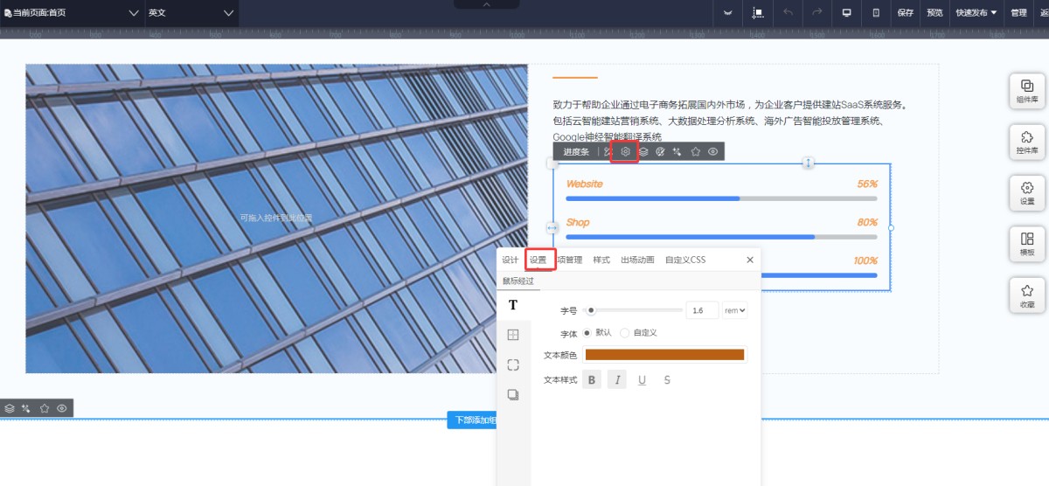Toggle eye visibility in progress bar toolbar

(x=713, y=151)
